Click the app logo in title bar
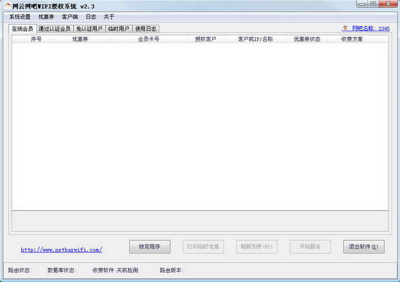 (7, 6)
